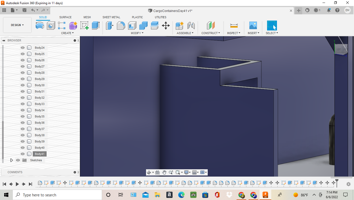This screenshot has width=354, height=200.
Task: Select the Shell tool
Action: point(132,26)
